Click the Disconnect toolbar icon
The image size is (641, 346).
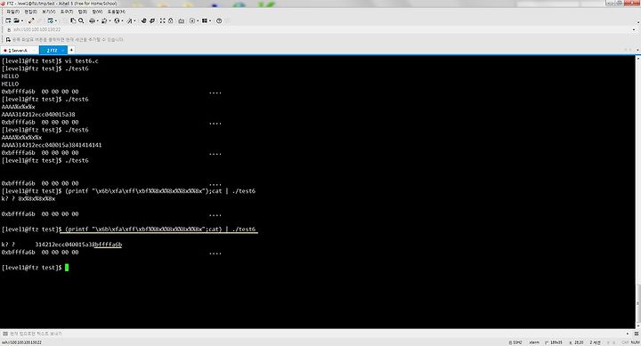[x=31, y=20]
